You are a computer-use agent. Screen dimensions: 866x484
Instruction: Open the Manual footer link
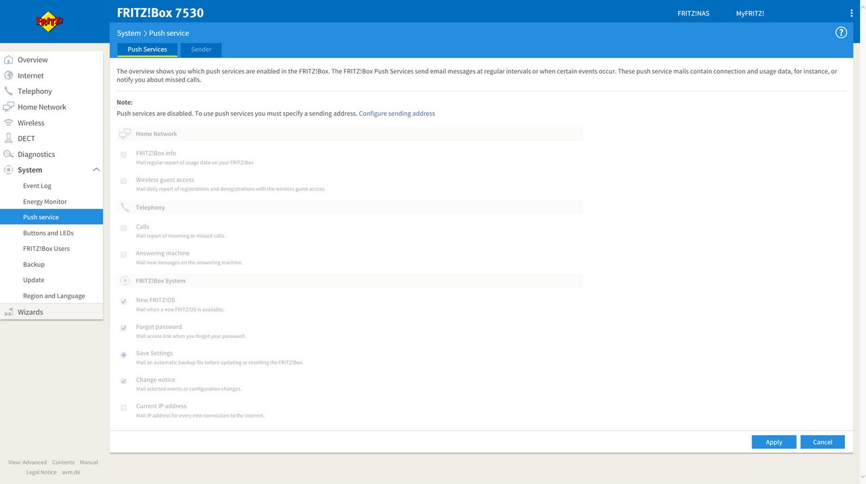coord(89,462)
